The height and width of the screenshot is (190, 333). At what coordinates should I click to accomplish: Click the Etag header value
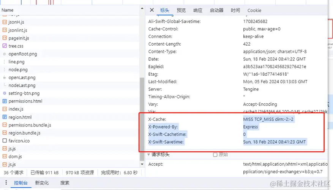pyautogui.click(x=266, y=74)
